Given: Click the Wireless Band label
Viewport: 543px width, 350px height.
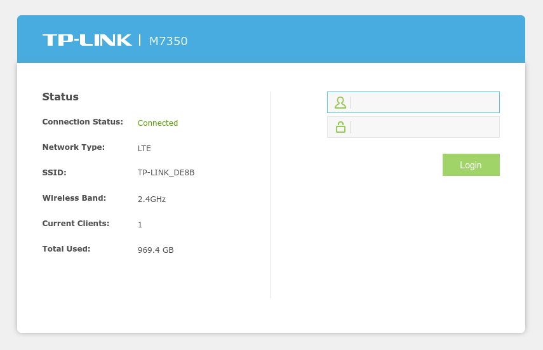Looking at the screenshot, I should click(x=74, y=198).
